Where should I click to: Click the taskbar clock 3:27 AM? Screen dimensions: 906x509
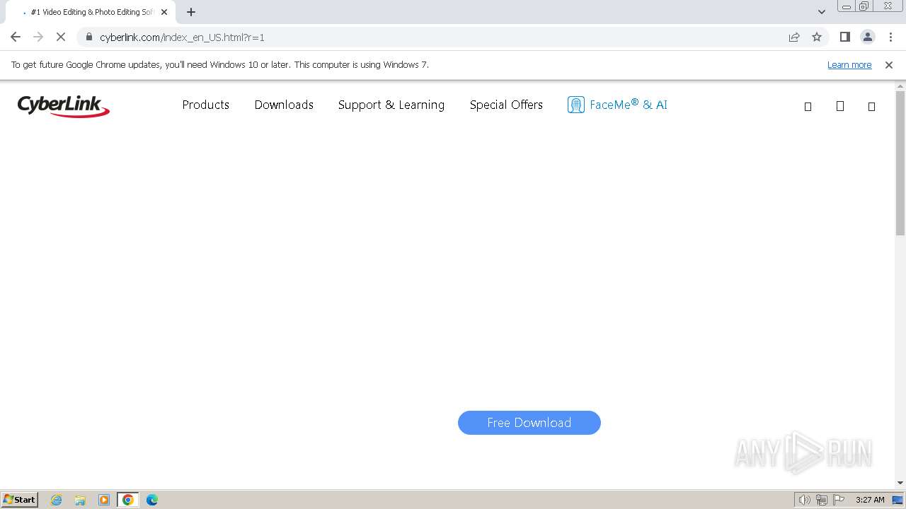(870, 500)
